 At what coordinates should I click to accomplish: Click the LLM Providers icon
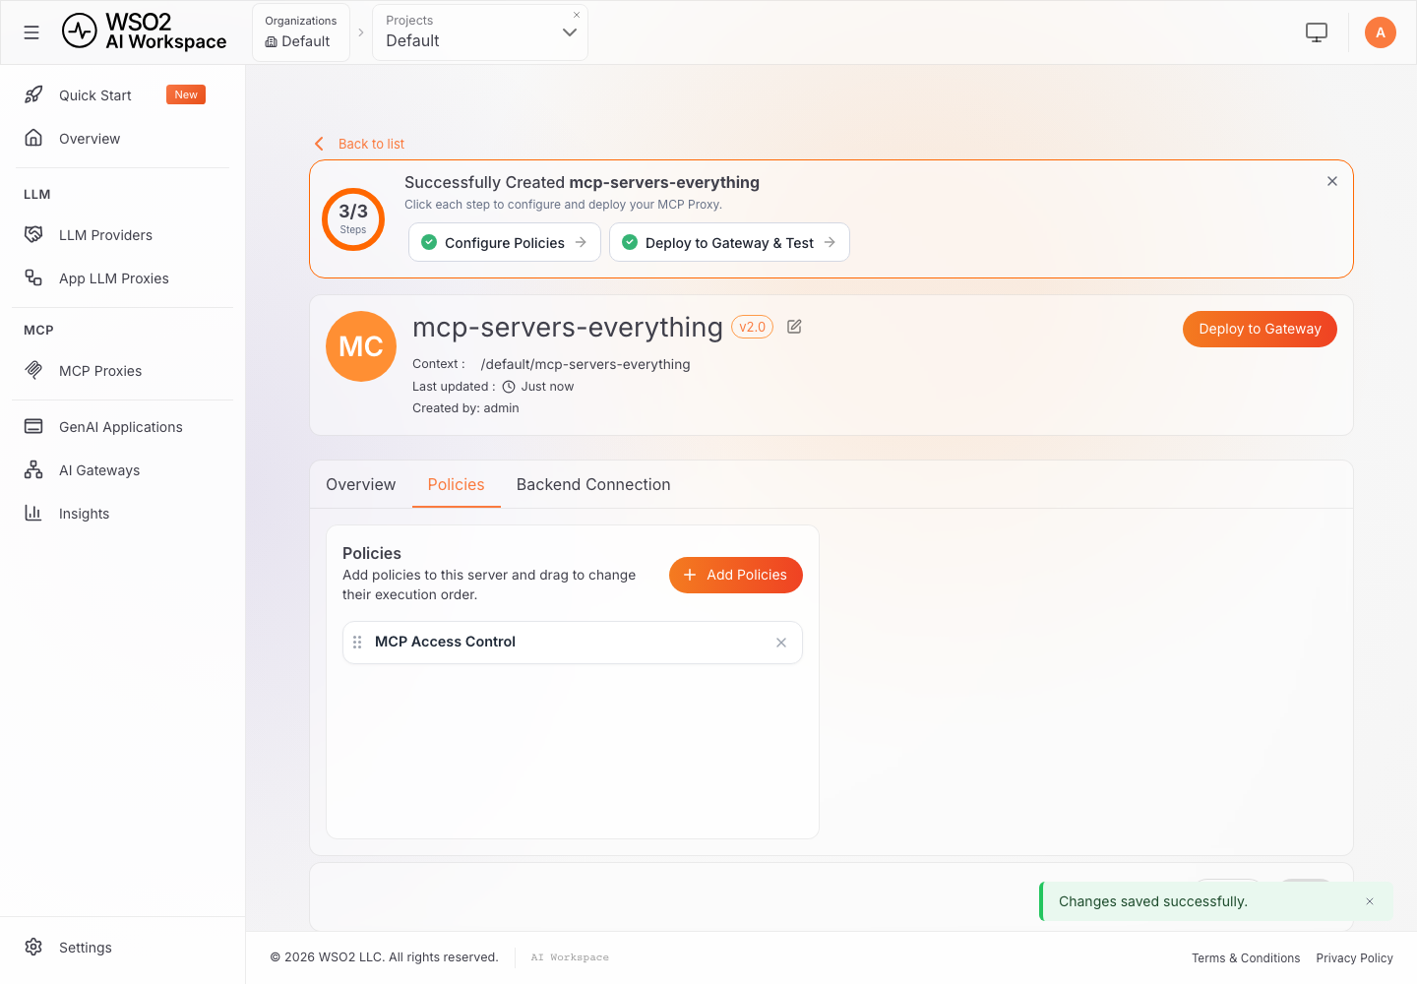[x=33, y=234]
